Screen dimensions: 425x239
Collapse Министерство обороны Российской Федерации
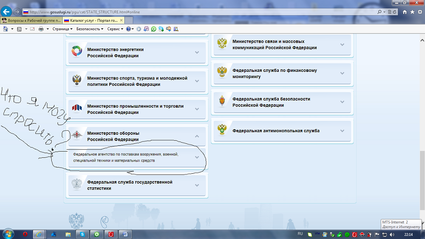pyautogui.click(x=197, y=136)
